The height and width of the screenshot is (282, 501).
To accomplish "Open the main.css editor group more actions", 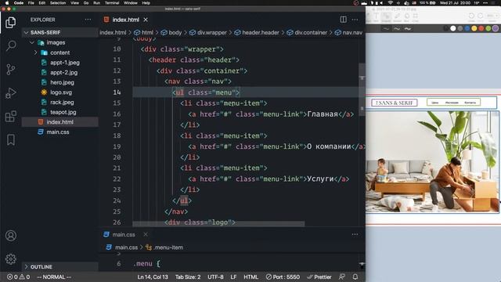I will tap(355, 234).
